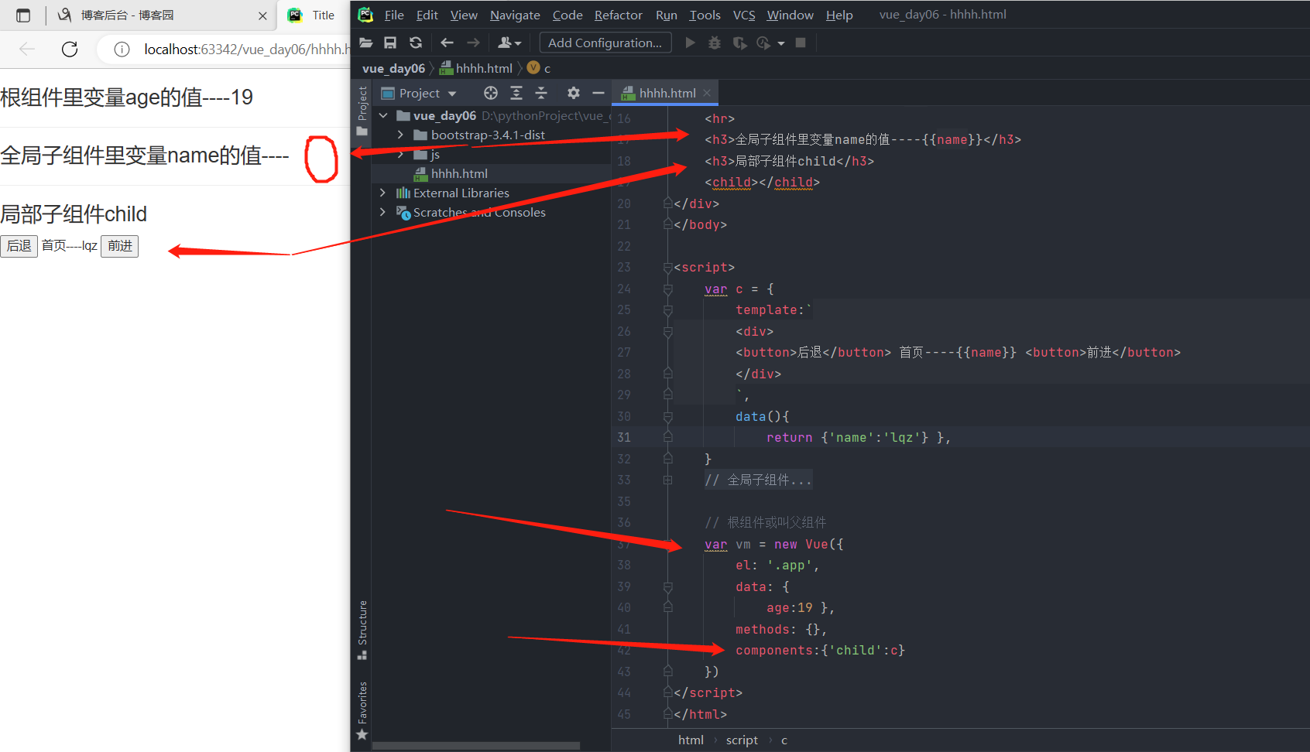Close the hhhh.html editor tab
Image resolution: width=1310 pixels, height=752 pixels.
[707, 93]
